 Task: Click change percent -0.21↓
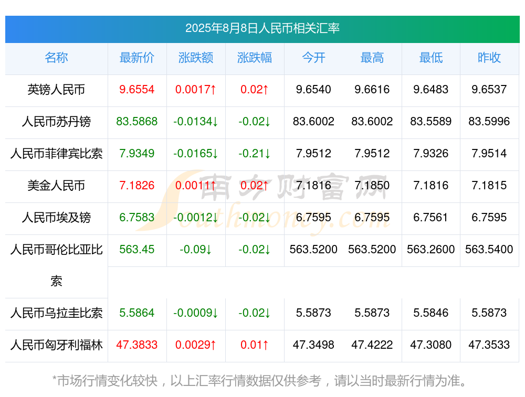pos(255,154)
